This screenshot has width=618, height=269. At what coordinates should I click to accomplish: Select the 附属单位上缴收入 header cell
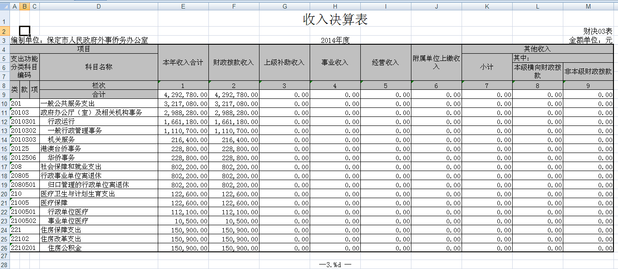pyautogui.click(x=436, y=63)
